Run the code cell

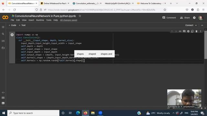[x=12, y=35]
